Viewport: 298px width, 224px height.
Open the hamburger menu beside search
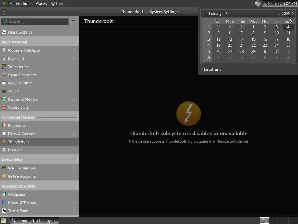pyautogui.click(x=73, y=22)
